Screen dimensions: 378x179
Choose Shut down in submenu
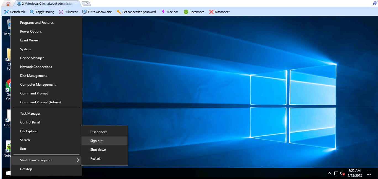pyautogui.click(x=104, y=150)
